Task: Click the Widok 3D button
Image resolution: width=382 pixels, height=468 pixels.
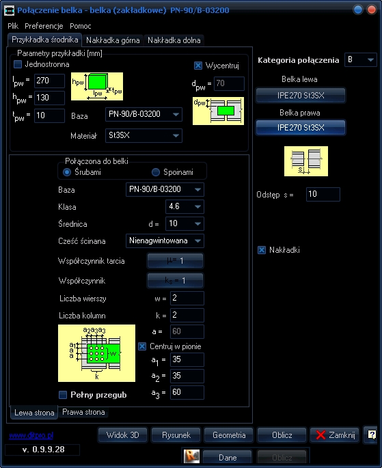Action: (x=122, y=435)
